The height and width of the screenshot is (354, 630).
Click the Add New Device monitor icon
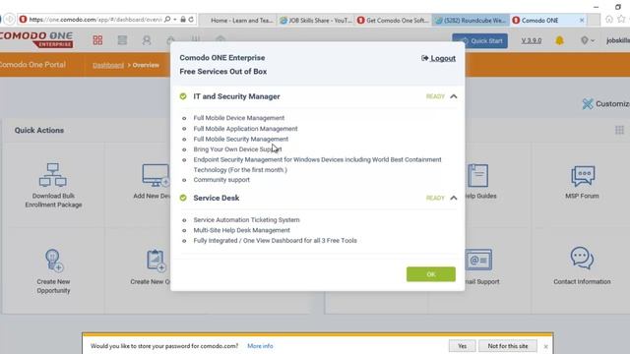(156, 175)
